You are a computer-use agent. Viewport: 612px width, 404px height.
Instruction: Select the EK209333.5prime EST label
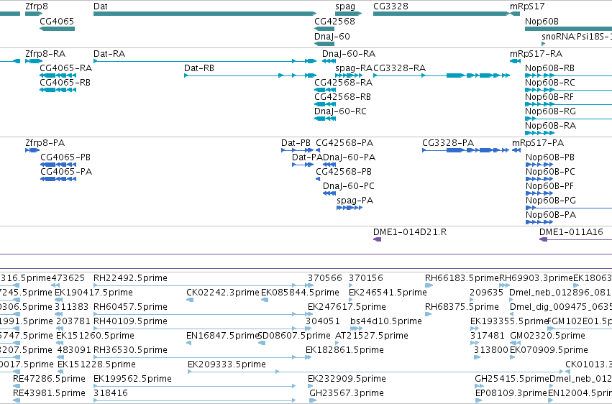pos(227,364)
